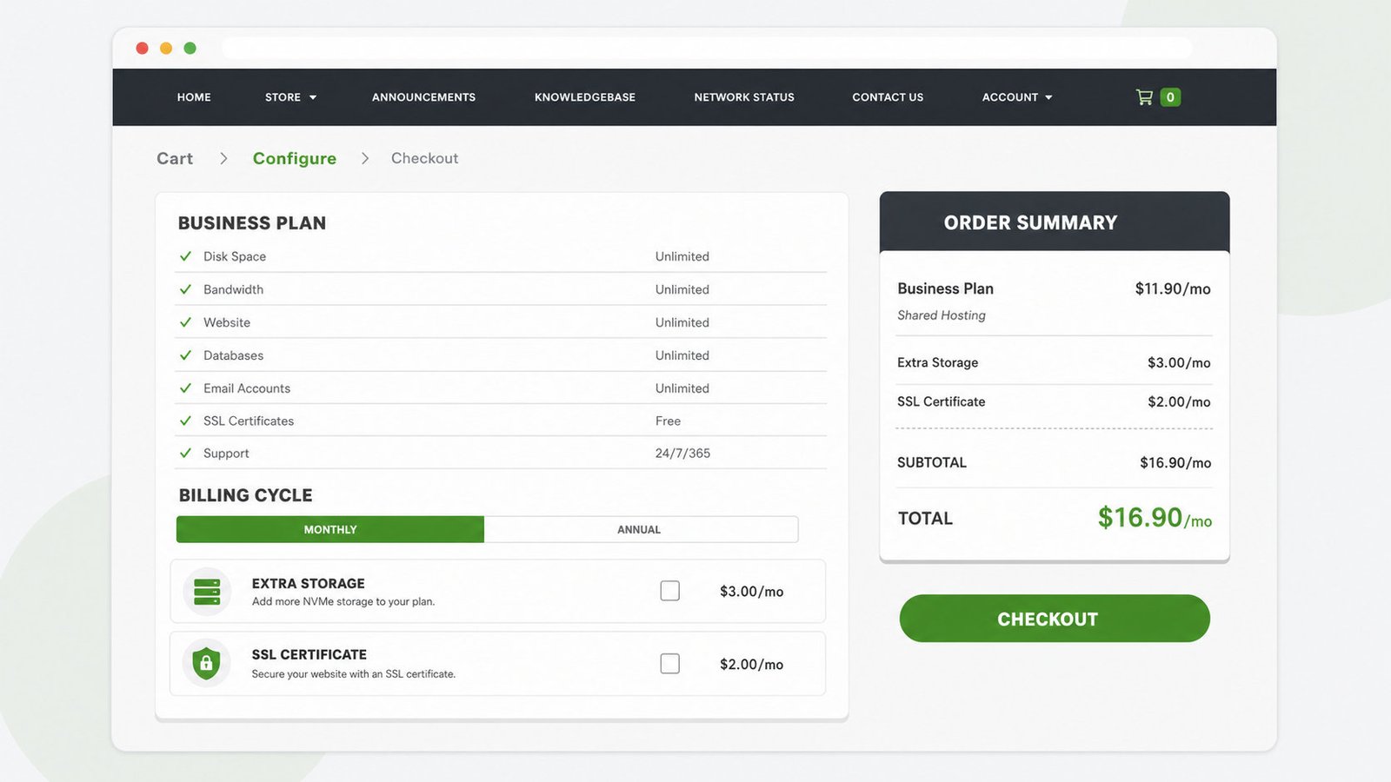The image size is (1391, 782).
Task: Enable the SSL Certificate addon checkbox
Action: (x=669, y=664)
